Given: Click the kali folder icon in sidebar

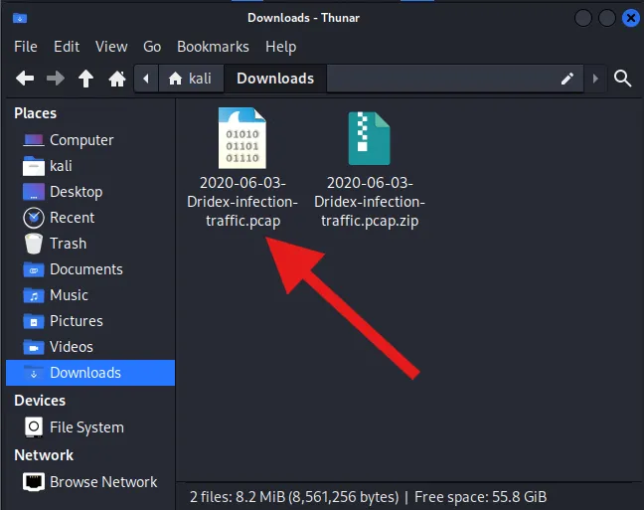Looking at the screenshot, I should click(x=34, y=166).
